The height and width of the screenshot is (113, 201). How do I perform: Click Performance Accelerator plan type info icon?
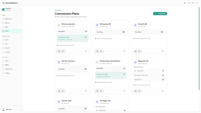point(111,64)
